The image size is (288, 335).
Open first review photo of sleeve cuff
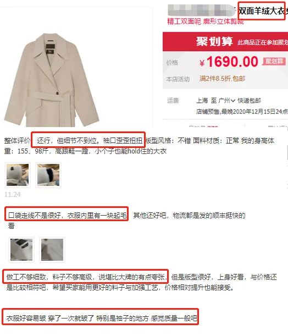click(18, 175)
